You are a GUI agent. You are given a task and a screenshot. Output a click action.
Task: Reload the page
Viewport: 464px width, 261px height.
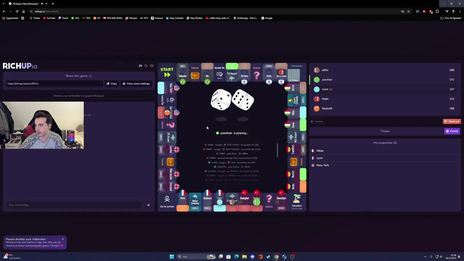pos(17,11)
